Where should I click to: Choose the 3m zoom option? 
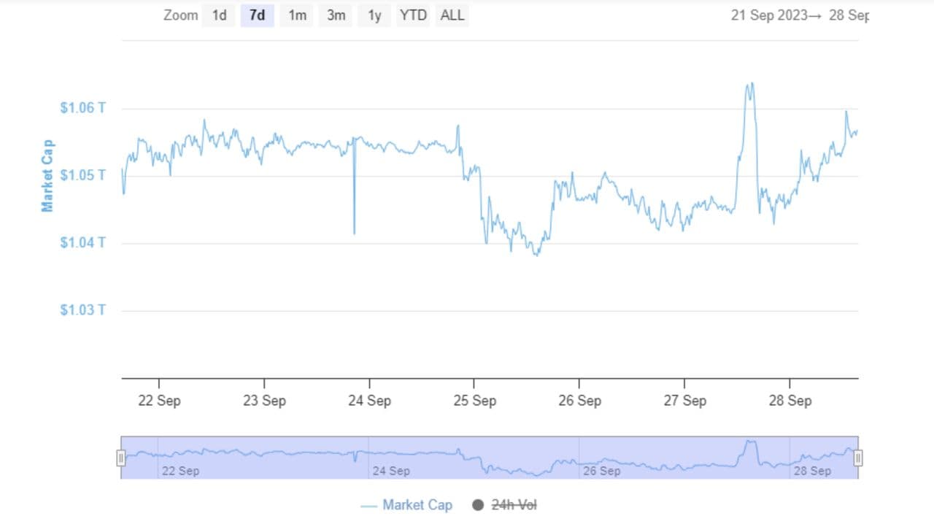point(336,15)
